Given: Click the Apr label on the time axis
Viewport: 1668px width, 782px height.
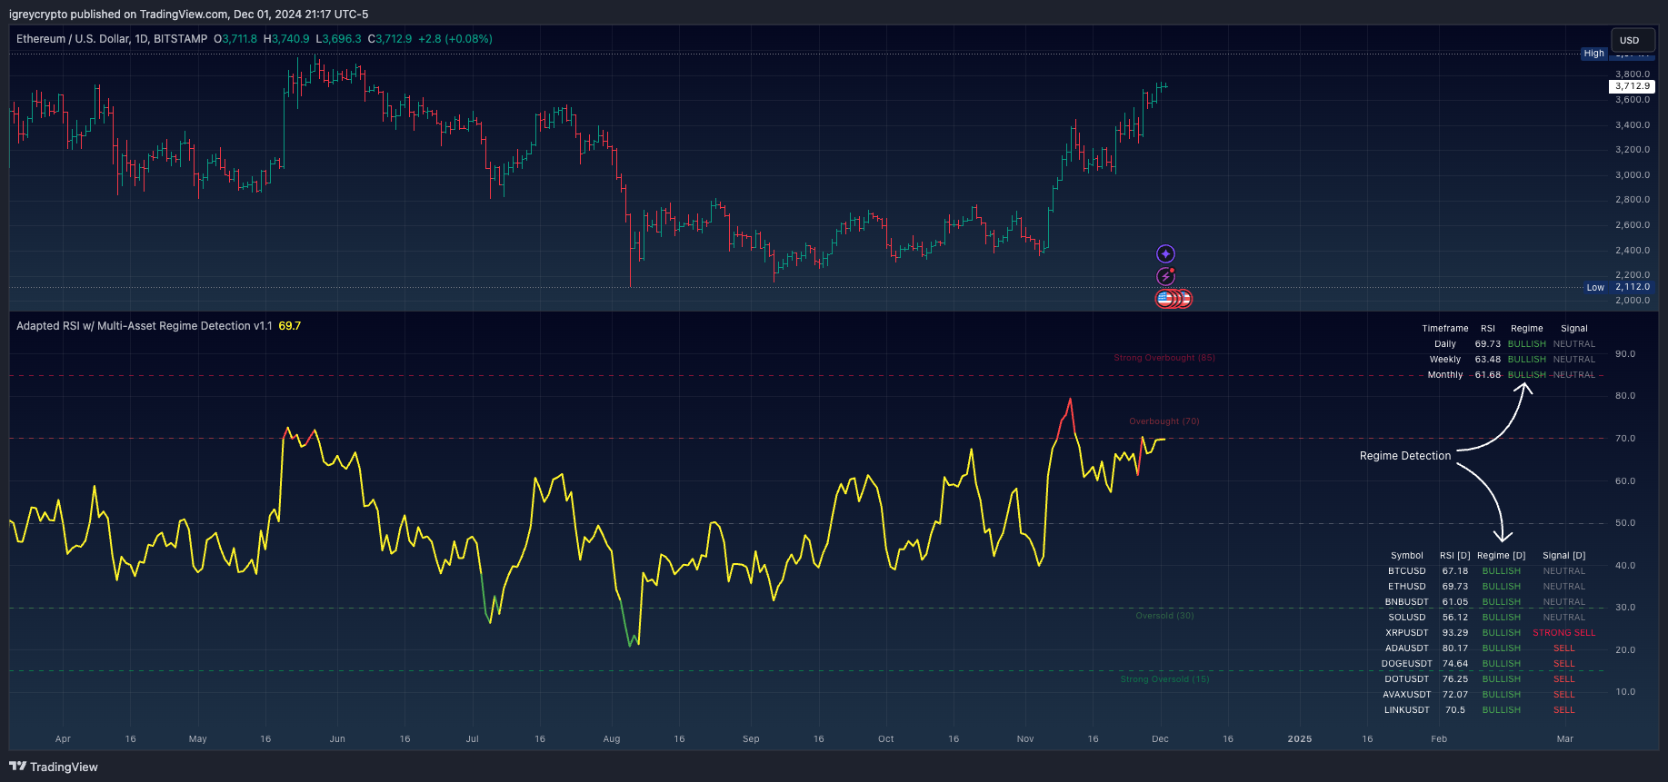Looking at the screenshot, I should tap(63, 739).
